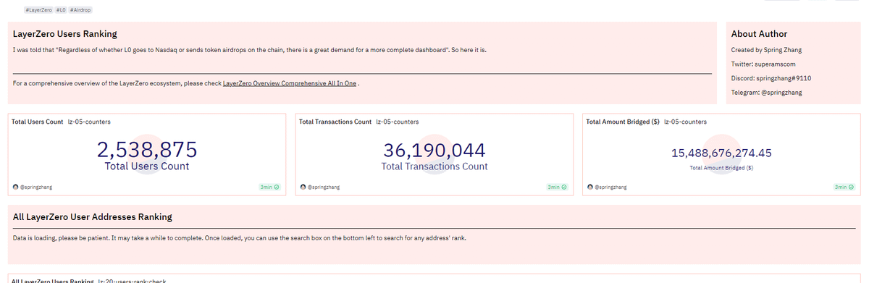Click springzhang avatar icon under Total Transactions Count

[303, 187]
